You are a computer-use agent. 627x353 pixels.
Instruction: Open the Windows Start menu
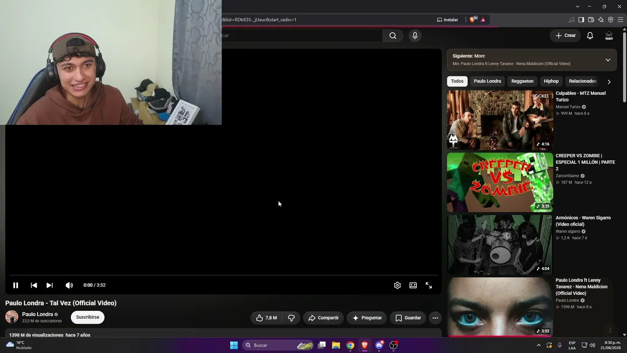[234, 345]
